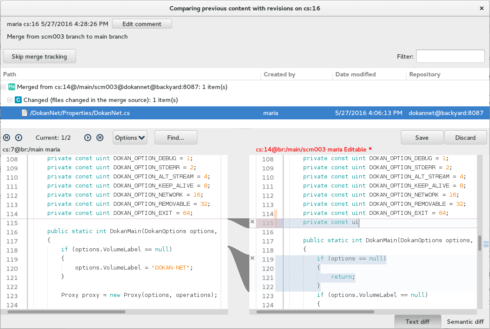Viewport: 490px width, 329px height.
Task: Go to last difference navigation icon
Action: pos(100,138)
